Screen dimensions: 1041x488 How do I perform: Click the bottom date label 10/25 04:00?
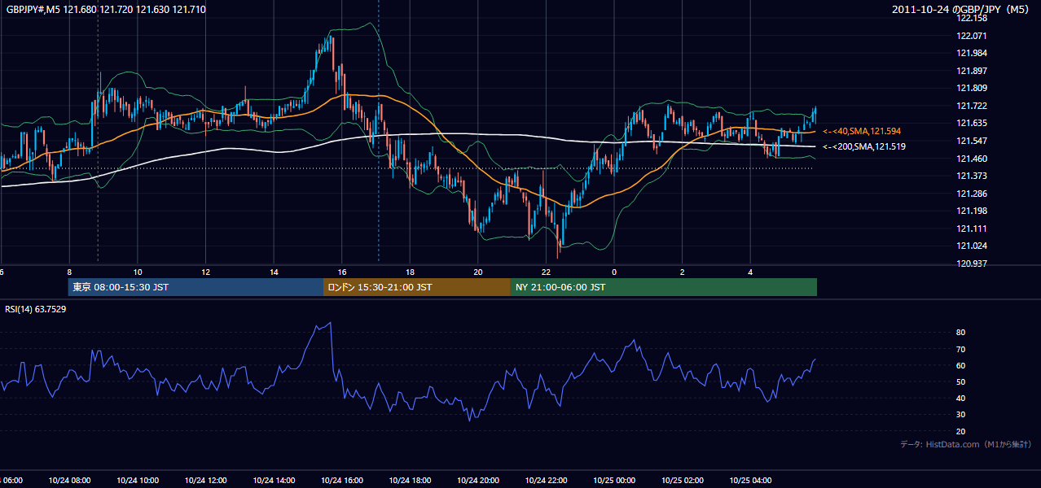tap(751, 481)
